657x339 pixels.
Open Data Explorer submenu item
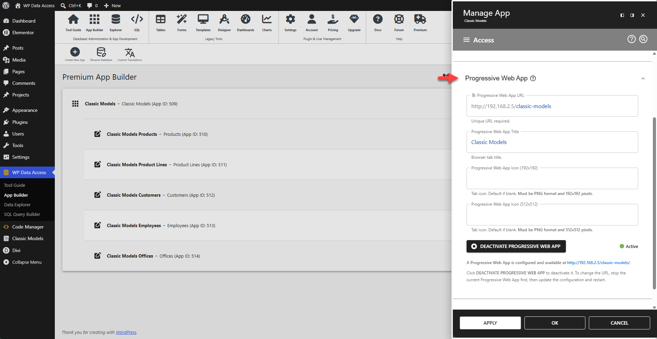click(x=17, y=205)
